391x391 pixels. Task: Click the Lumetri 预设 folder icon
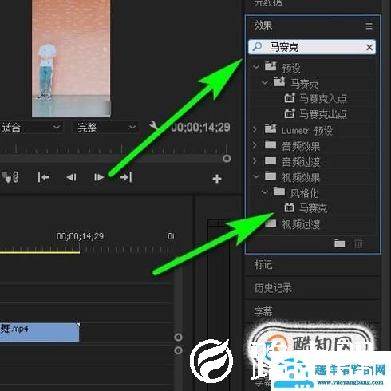coord(271,129)
